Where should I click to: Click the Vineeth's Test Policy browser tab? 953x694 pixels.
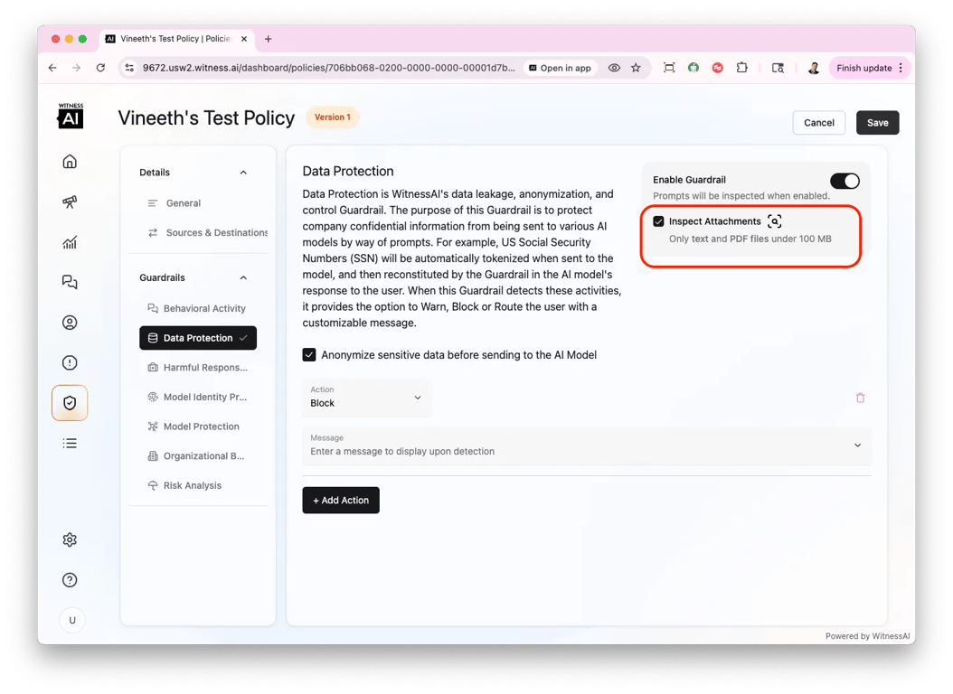click(175, 39)
